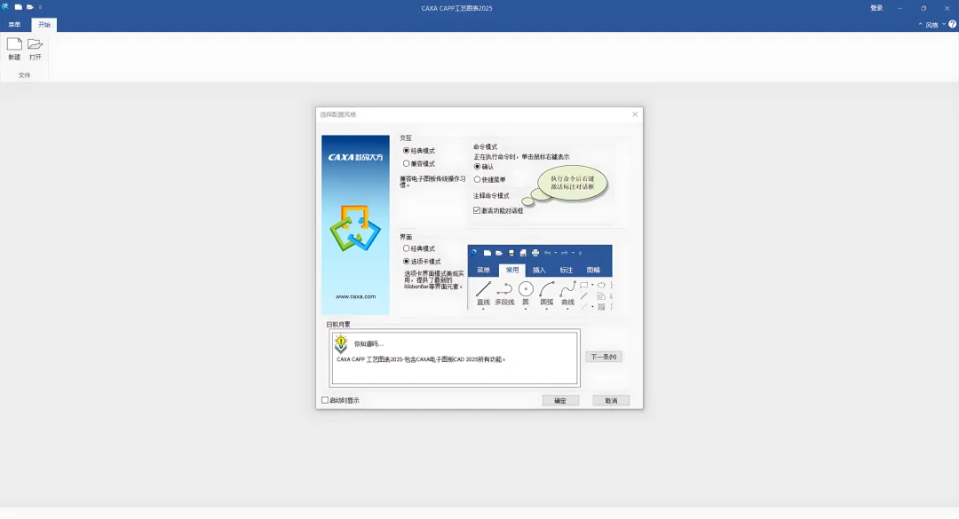Close the 选择配置风格 dialog
The image size is (959, 519).
pos(635,114)
